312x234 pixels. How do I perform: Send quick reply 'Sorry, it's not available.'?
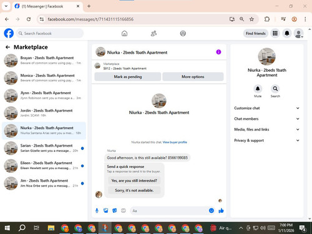pyautogui.click(x=134, y=190)
